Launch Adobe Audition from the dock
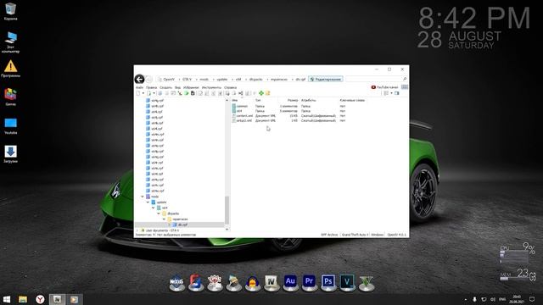 [290, 282]
